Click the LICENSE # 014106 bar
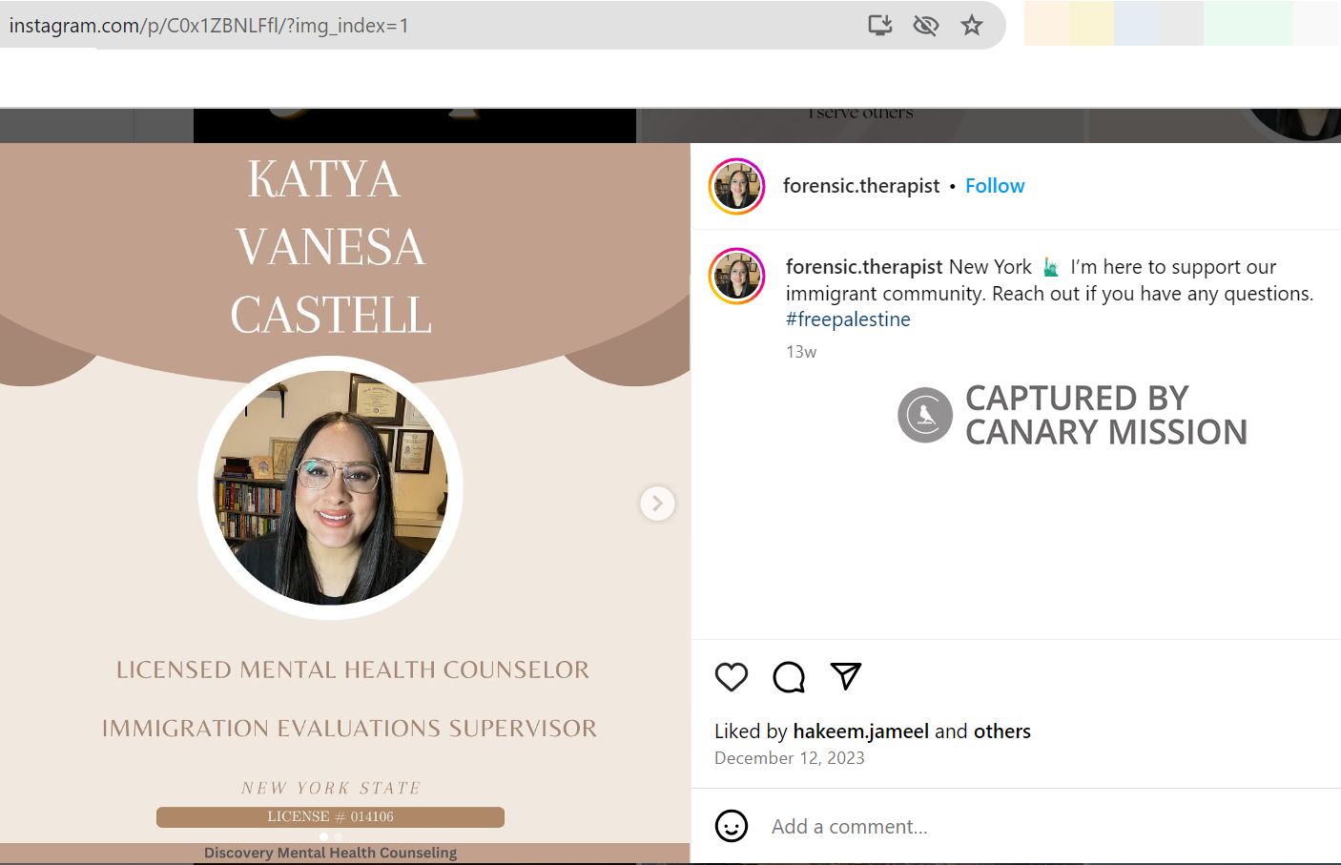Image resolution: width=1341 pixels, height=865 pixels. coord(330,816)
